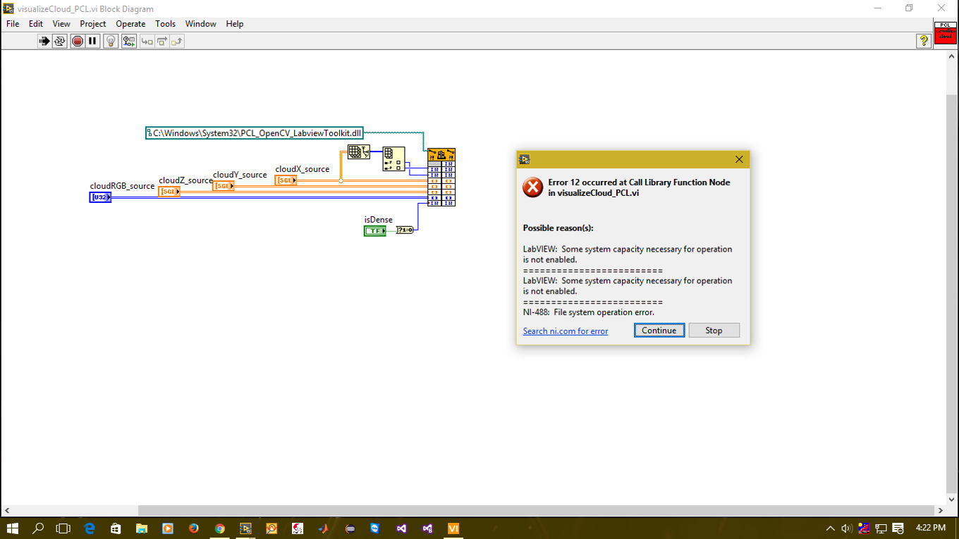Select the cloudY_source SGL terminal
Image resolution: width=959 pixels, height=539 pixels.
coord(224,186)
